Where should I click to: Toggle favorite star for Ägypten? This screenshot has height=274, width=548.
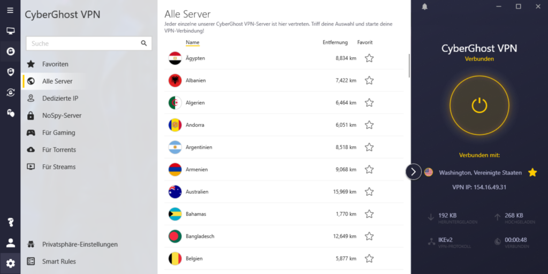click(369, 58)
